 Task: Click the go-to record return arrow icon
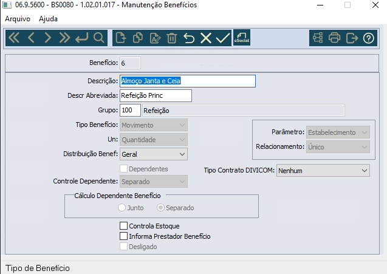coord(81,38)
